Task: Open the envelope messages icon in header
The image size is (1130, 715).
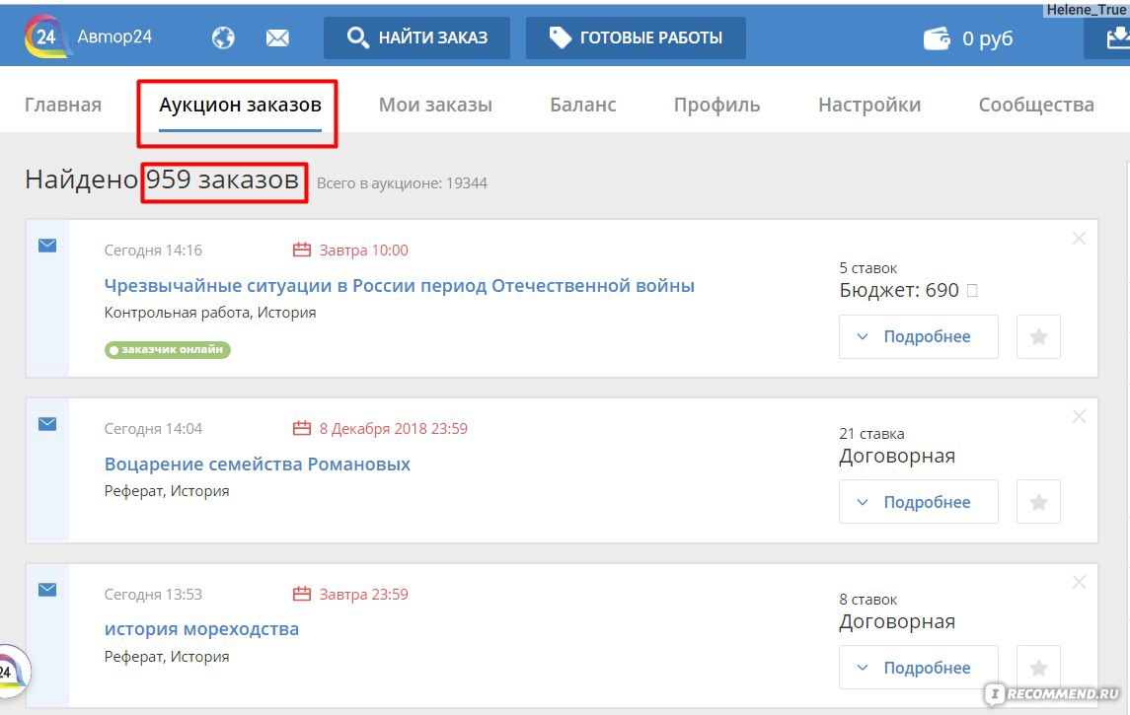Action: (277, 38)
